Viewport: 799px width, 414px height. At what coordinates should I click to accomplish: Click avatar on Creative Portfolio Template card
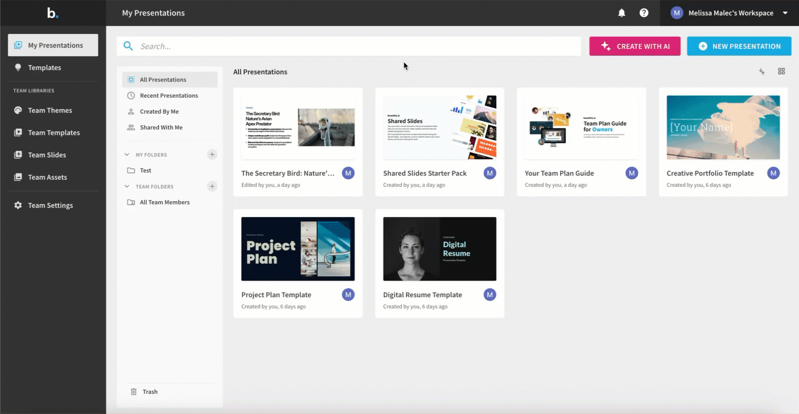pyautogui.click(x=774, y=173)
